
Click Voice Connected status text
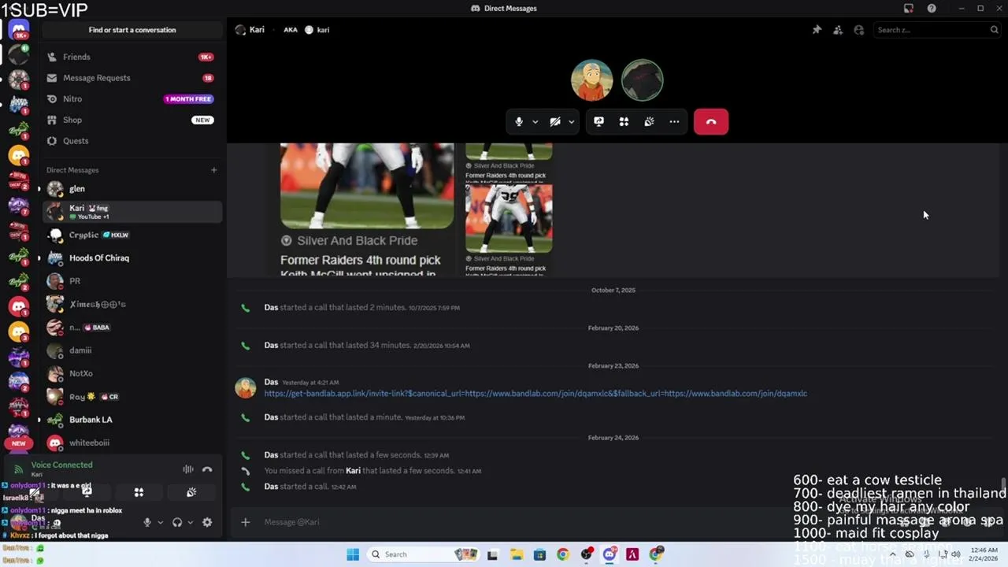(62, 465)
